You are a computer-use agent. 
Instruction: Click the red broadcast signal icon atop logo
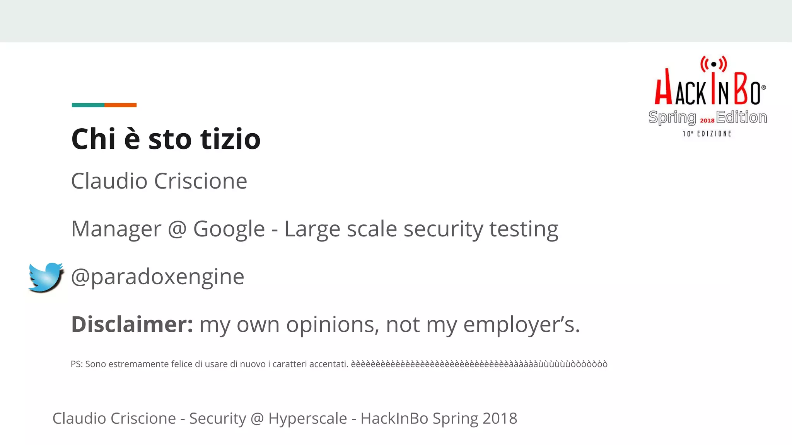coord(713,64)
